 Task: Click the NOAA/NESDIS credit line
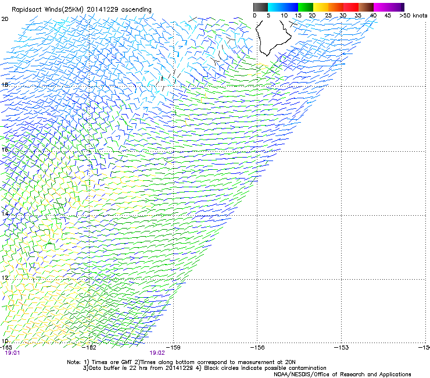[342, 375]
